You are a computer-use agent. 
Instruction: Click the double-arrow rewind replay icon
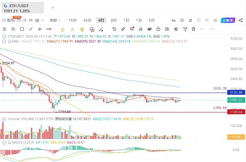pos(31,20)
